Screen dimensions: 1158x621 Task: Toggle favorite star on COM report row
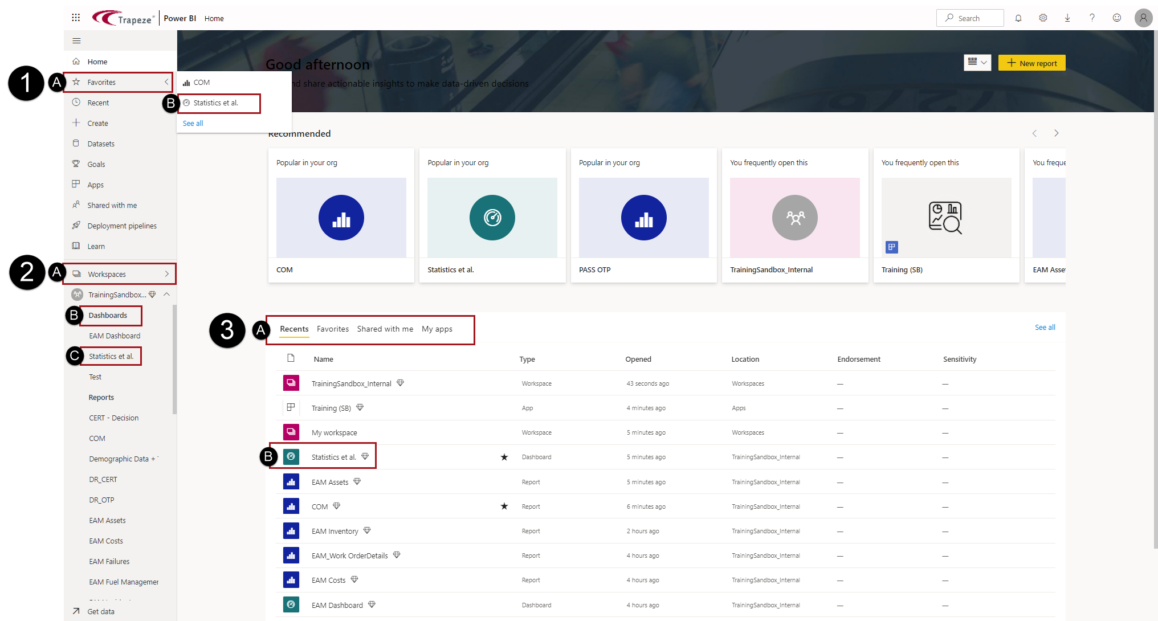[x=504, y=506]
